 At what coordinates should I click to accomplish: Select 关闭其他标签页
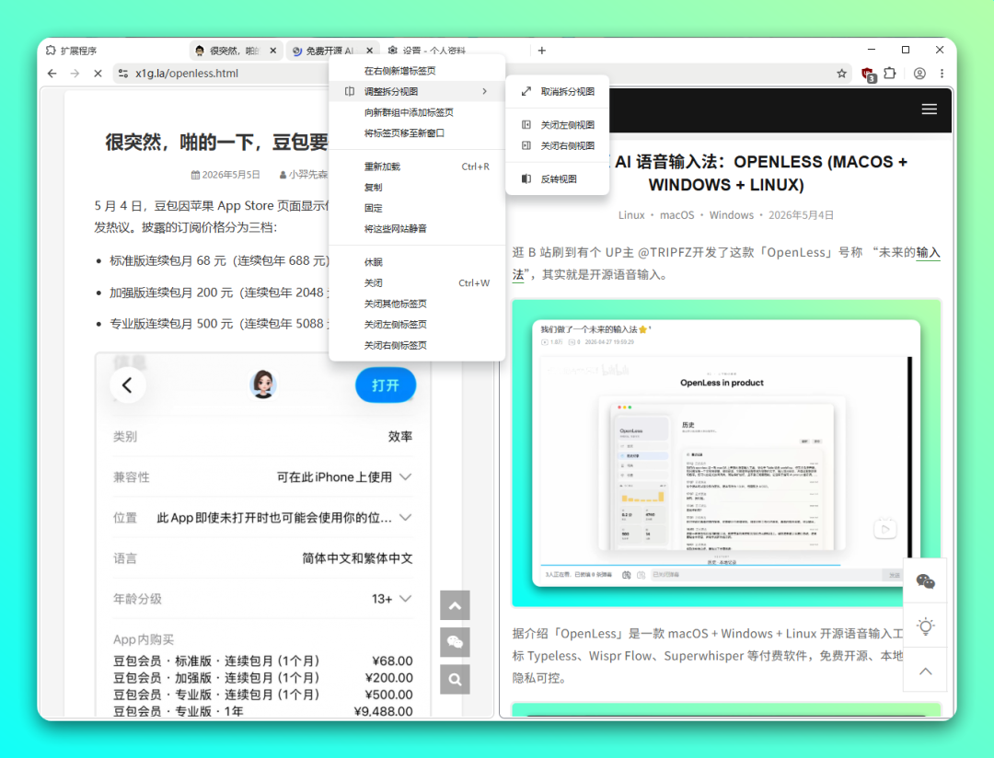click(417, 304)
